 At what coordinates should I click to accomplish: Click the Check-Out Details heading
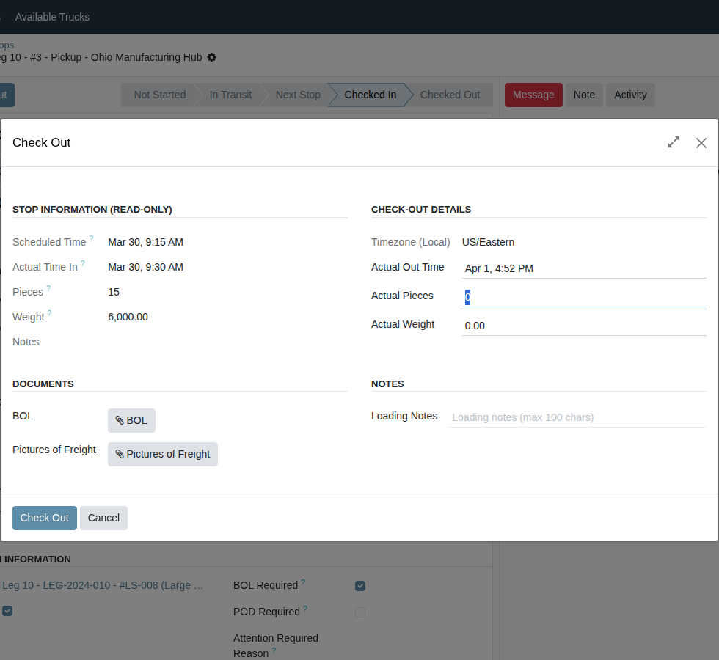pyautogui.click(x=421, y=210)
